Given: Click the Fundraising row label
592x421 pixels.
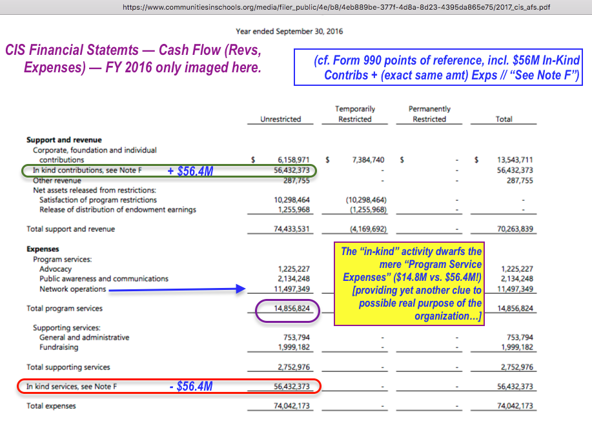Looking at the screenshot, I should point(59,347).
